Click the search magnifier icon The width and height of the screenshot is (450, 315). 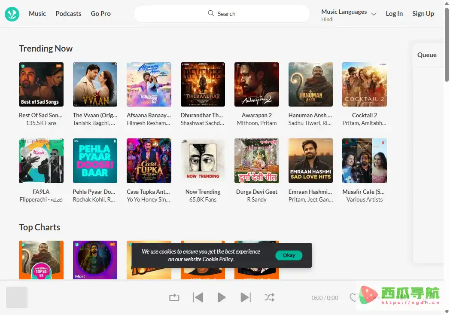211,13
